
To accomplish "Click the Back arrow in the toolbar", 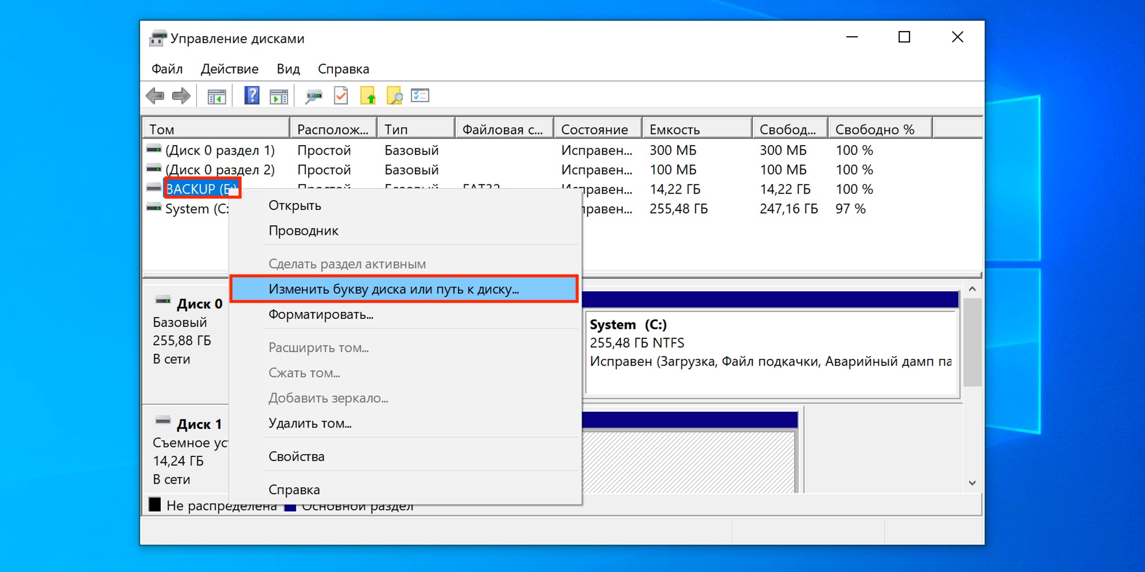I will point(155,96).
